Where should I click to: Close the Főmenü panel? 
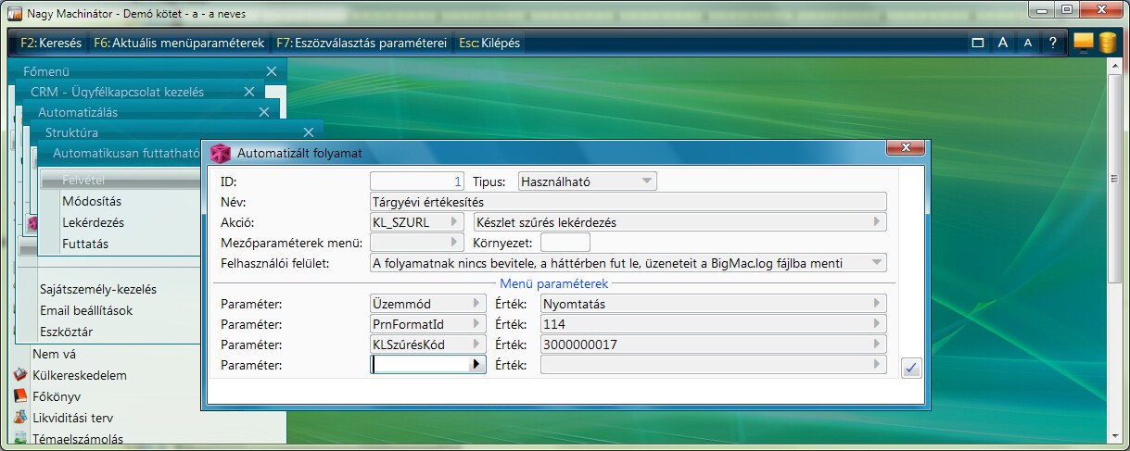pyautogui.click(x=272, y=71)
